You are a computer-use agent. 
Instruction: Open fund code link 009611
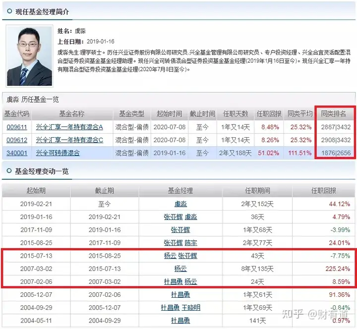click(17, 127)
